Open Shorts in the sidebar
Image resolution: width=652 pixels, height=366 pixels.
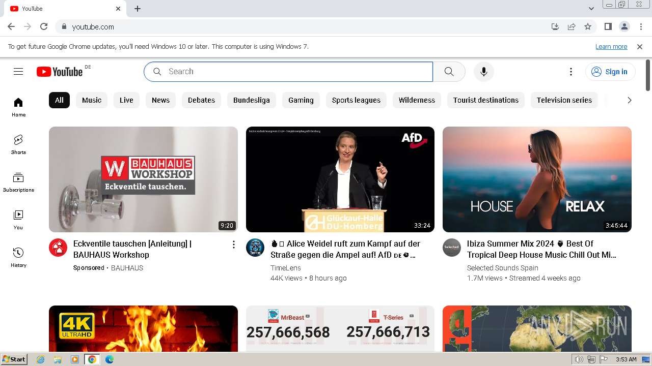click(x=18, y=145)
